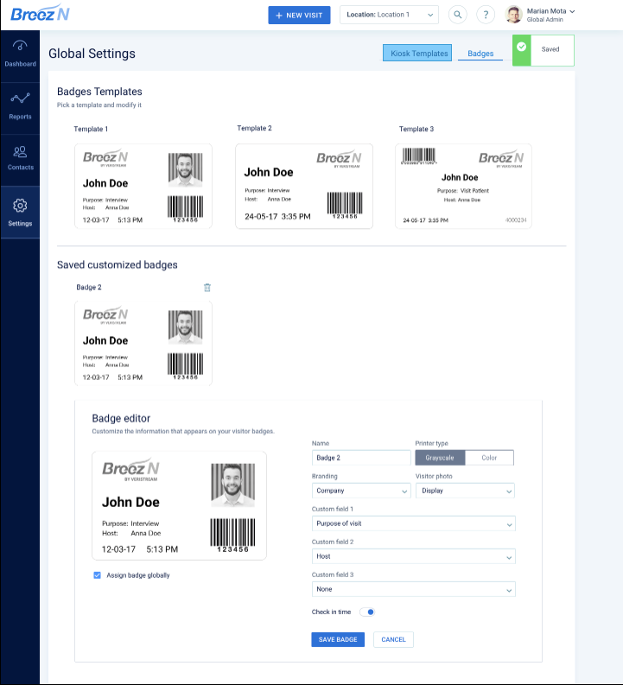Viewport: 623px width, 685px height.
Task: Delete Badge 2 with trash icon
Action: [x=207, y=288]
